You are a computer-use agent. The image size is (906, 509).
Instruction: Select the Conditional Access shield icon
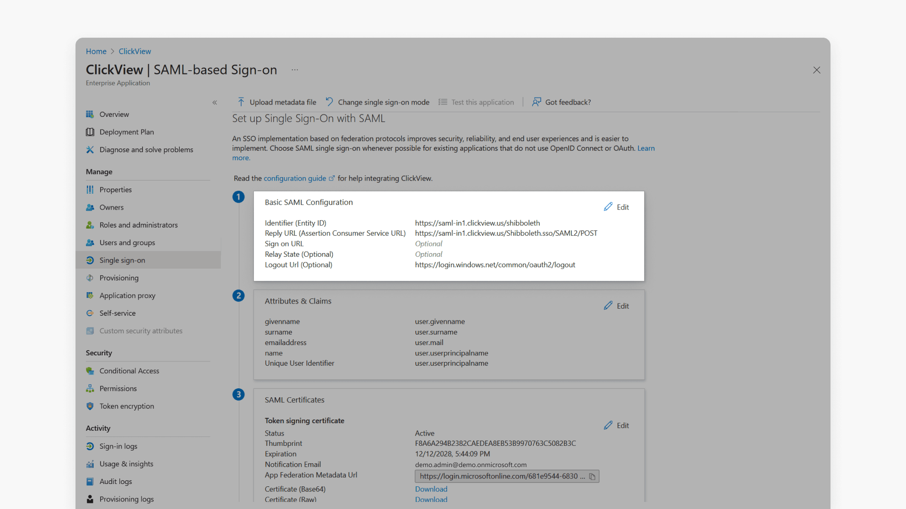click(x=90, y=371)
